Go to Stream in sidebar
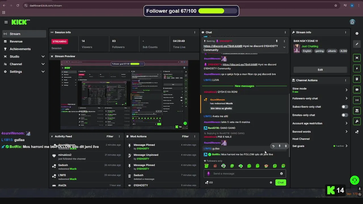 pyautogui.click(x=24, y=34)
